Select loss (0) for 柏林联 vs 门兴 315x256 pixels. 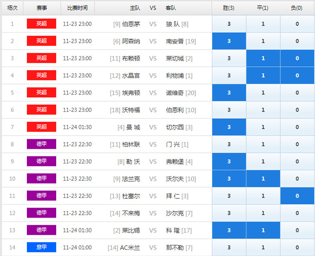[x=297, y=144]
